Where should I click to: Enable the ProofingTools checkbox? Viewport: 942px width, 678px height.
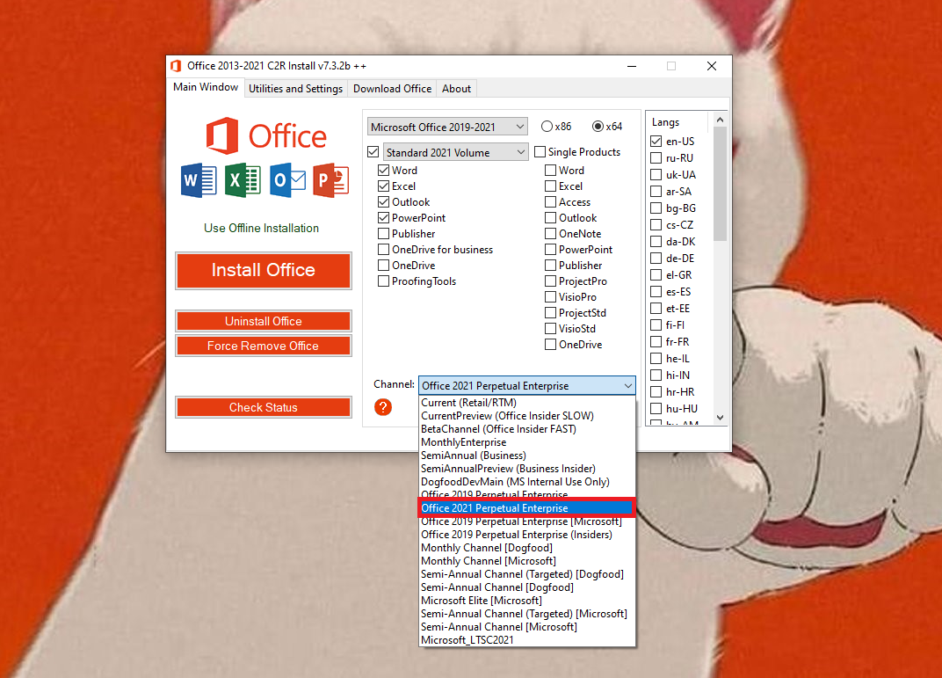(384, 281)
